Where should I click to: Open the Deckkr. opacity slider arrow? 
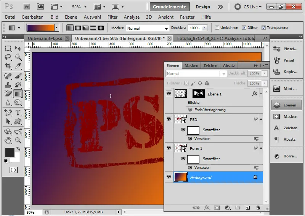[204, 28]
